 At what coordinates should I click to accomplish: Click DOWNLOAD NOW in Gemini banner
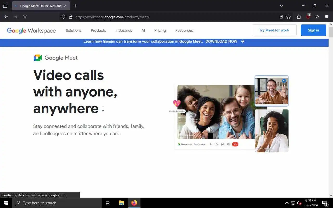coord(221,41)
